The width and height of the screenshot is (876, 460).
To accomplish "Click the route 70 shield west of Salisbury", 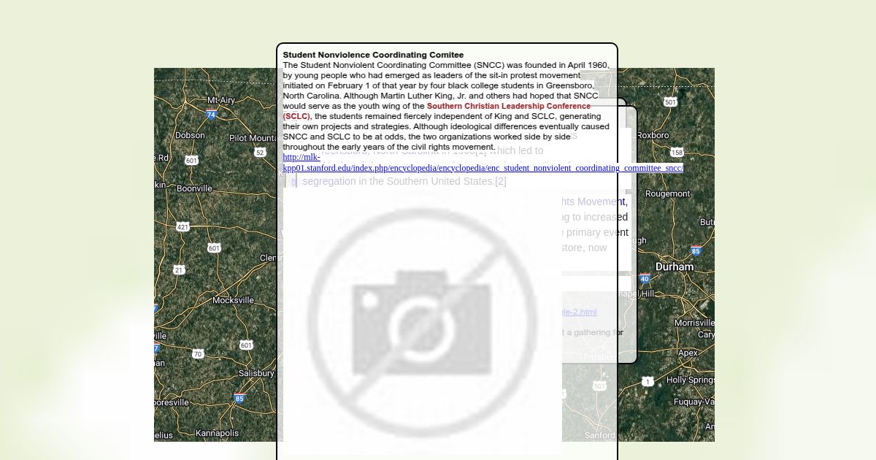I will coord(198,354).
